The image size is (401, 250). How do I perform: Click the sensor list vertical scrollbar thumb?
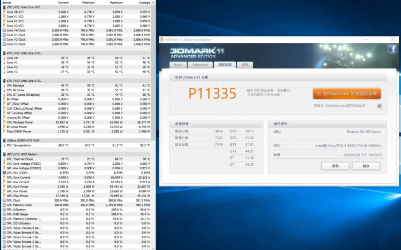[x=153, y=72]
